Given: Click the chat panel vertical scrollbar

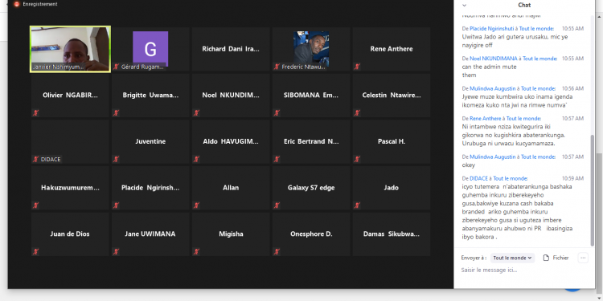Looking at the screenshot, I should pyautogui.click(x=593, y=190).
